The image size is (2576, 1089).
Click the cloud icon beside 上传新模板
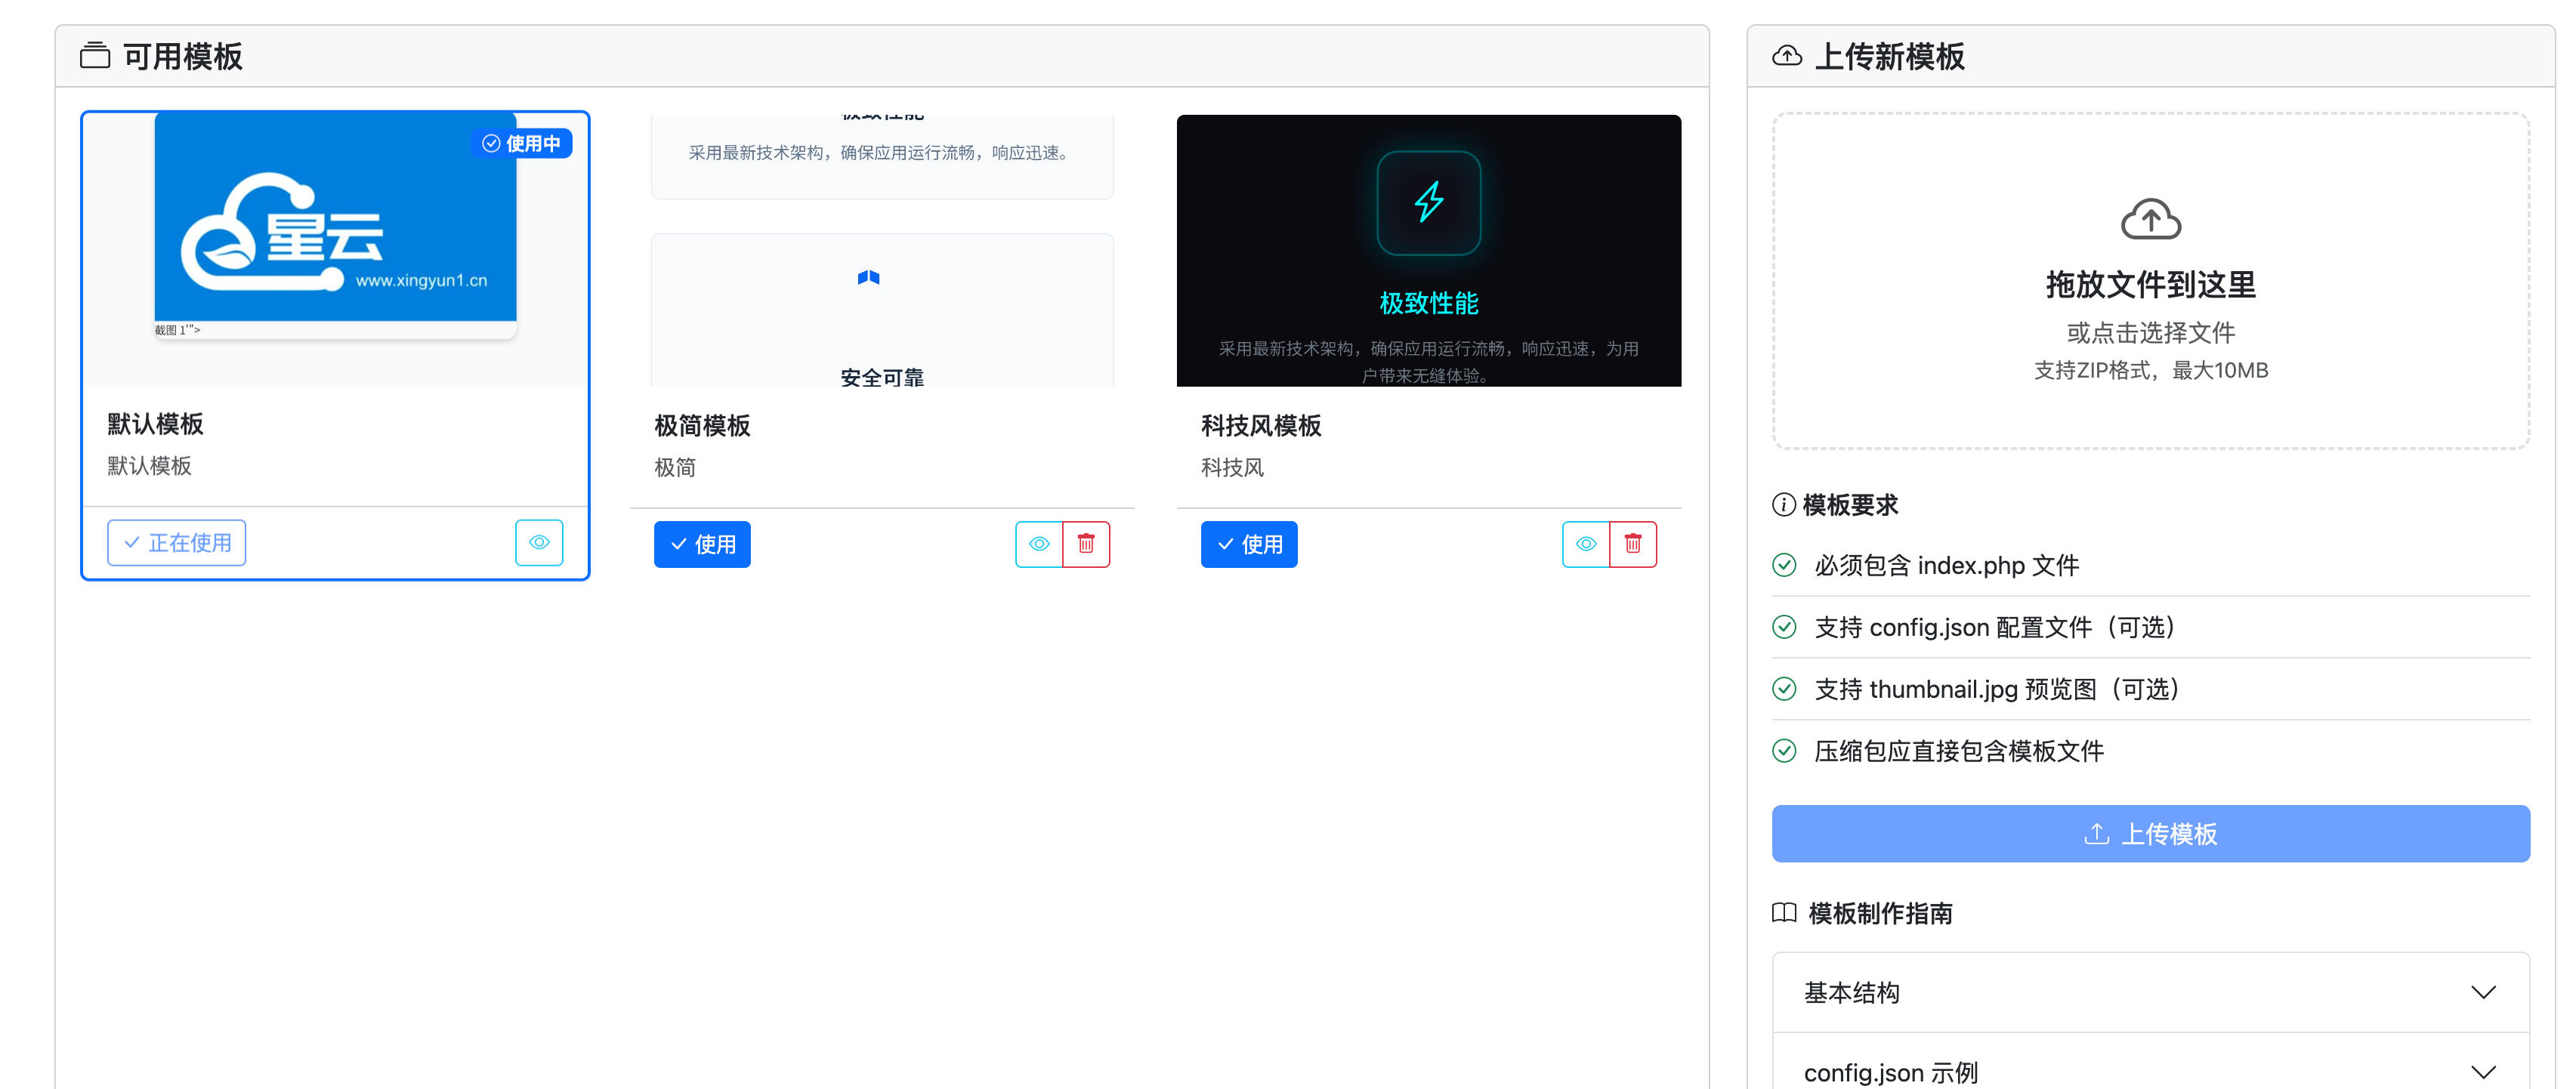[x=1787, y=55]
